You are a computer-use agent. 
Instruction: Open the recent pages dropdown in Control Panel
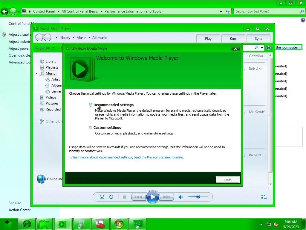point(19,12)
